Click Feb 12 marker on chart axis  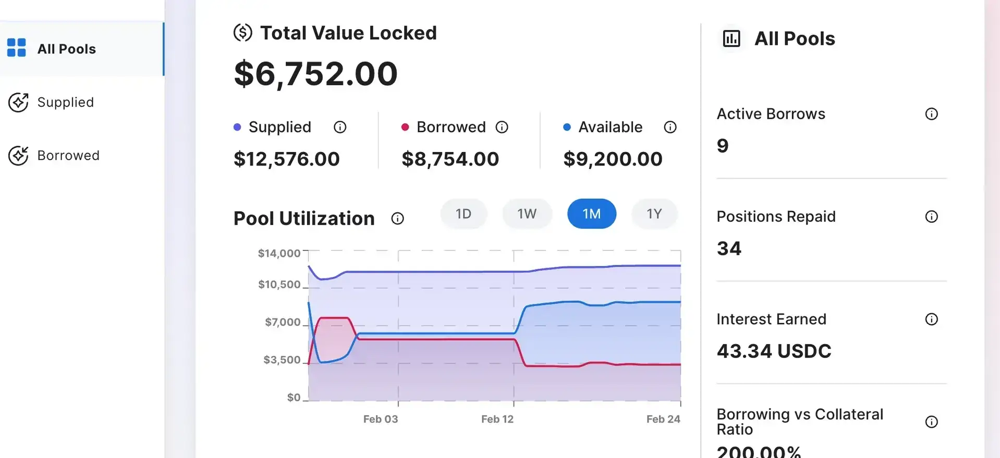pos(497,419)
